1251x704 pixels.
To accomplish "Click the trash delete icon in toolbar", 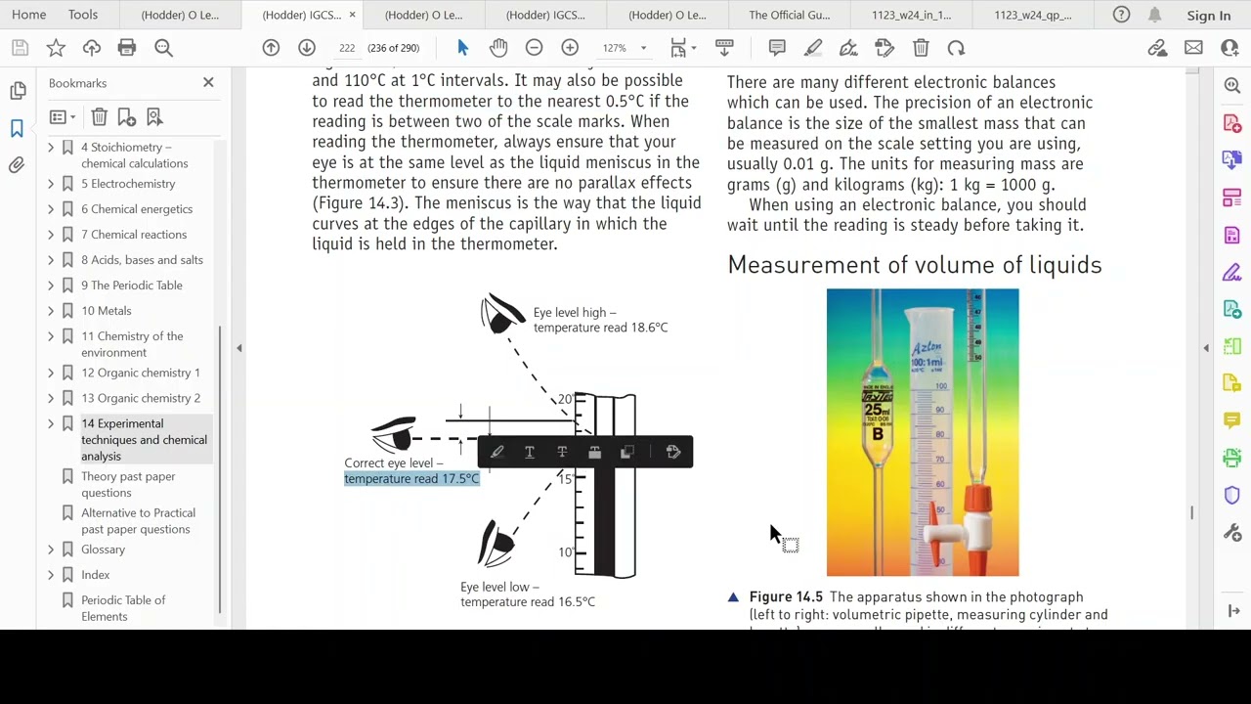I will [921, 48].
